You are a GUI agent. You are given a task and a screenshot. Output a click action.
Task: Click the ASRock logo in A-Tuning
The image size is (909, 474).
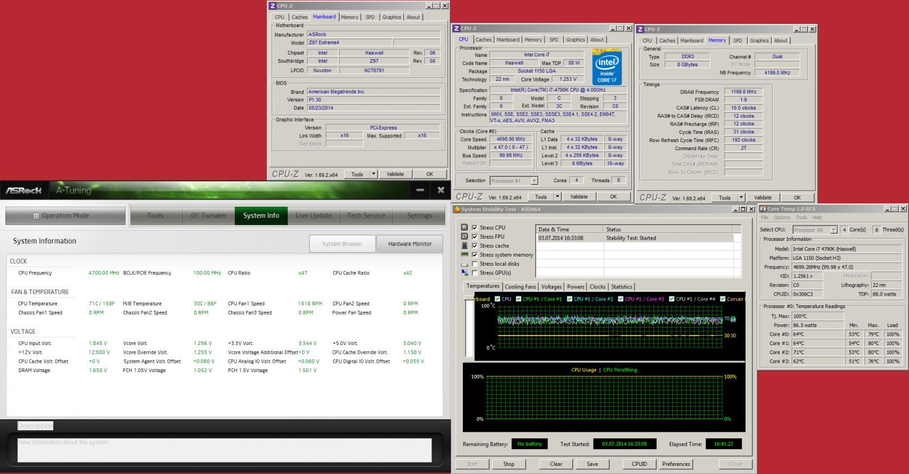24,190
